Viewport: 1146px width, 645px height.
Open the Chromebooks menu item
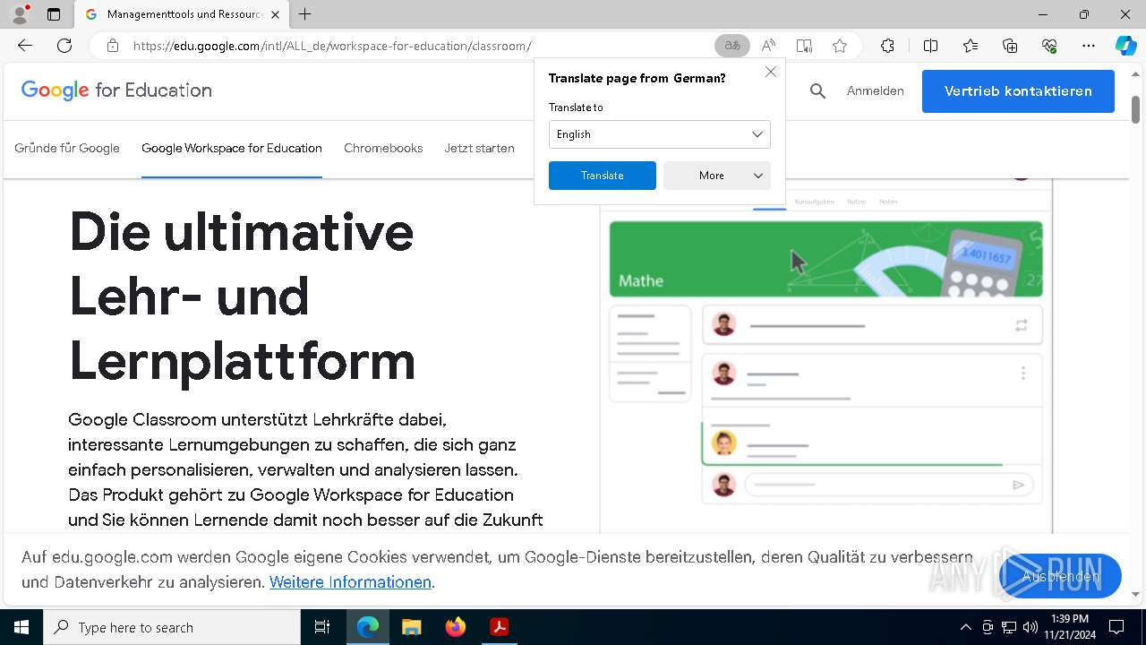pos(383,148)
